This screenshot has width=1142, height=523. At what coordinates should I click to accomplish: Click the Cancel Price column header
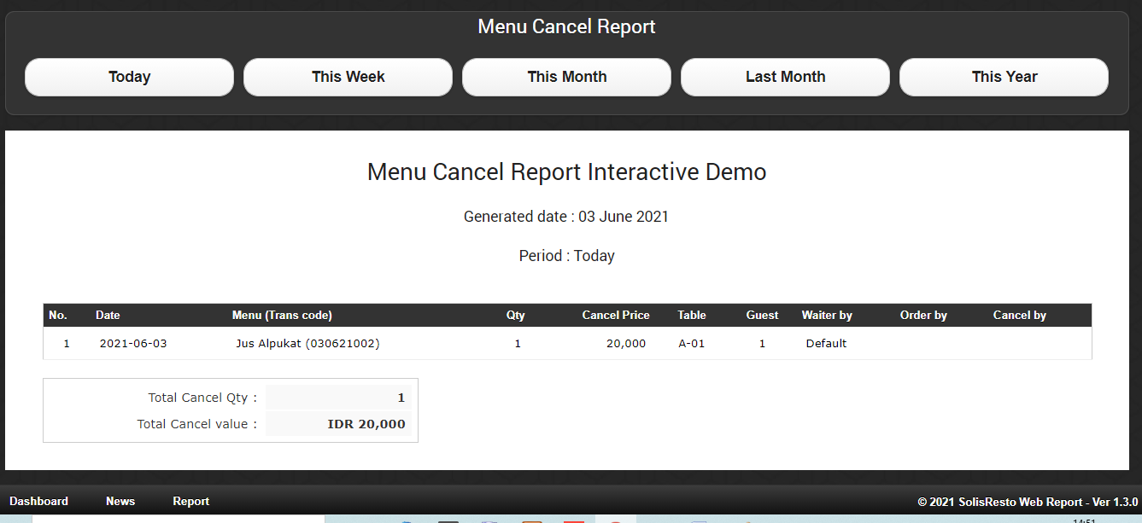click(616, 315)
